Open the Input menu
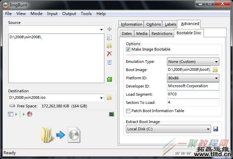The image size is (233, 159). [x=52, y=14]
